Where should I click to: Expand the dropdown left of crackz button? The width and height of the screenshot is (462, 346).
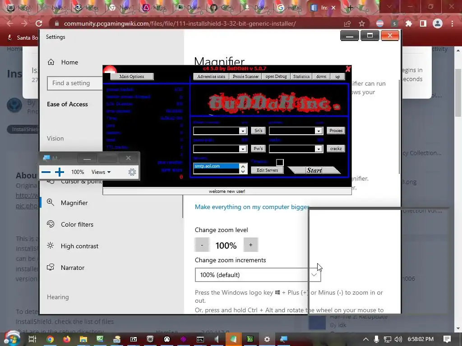319,149
